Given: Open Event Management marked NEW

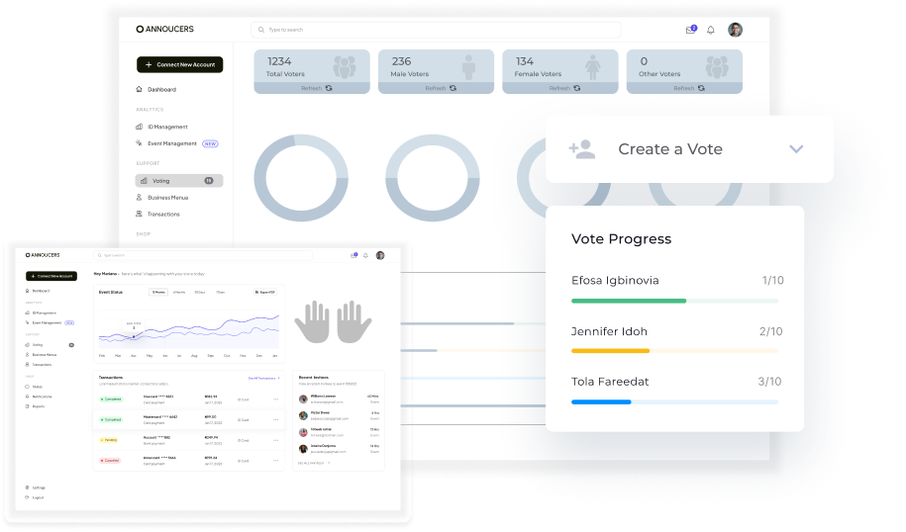Looking at the screenshot, I should pyautogui.click(x=172, y=143).
